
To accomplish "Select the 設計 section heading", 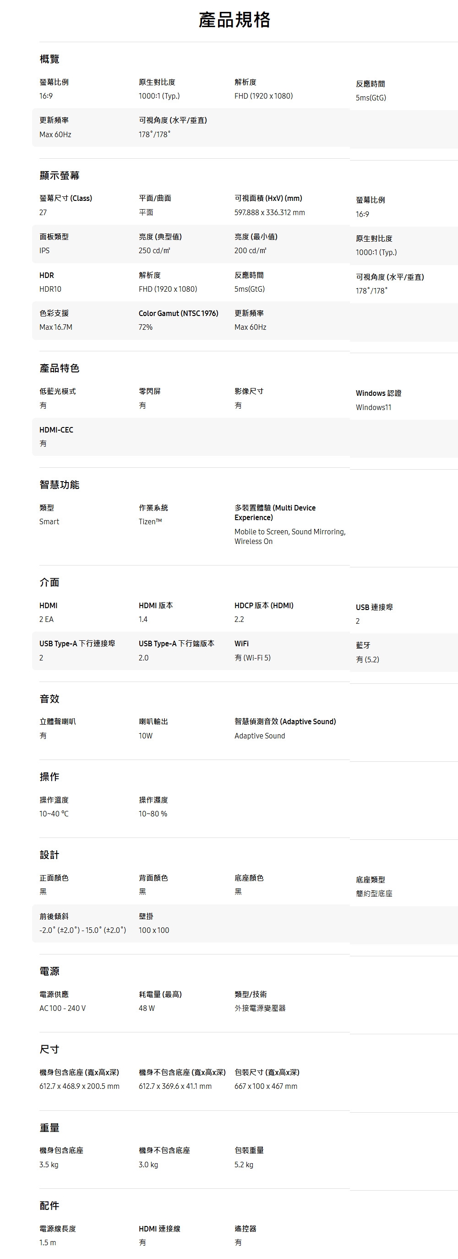I will [x=49, y=854].
